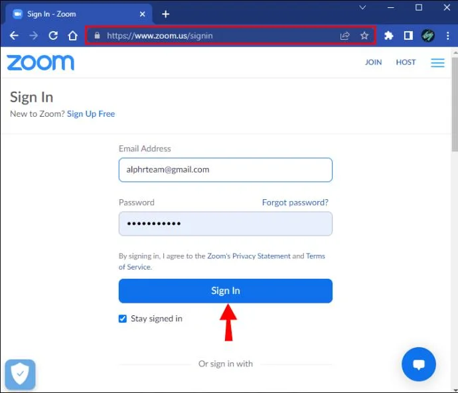The image size is (458, 393).
Task: Maximize the browser window
Action: point(419,7)
